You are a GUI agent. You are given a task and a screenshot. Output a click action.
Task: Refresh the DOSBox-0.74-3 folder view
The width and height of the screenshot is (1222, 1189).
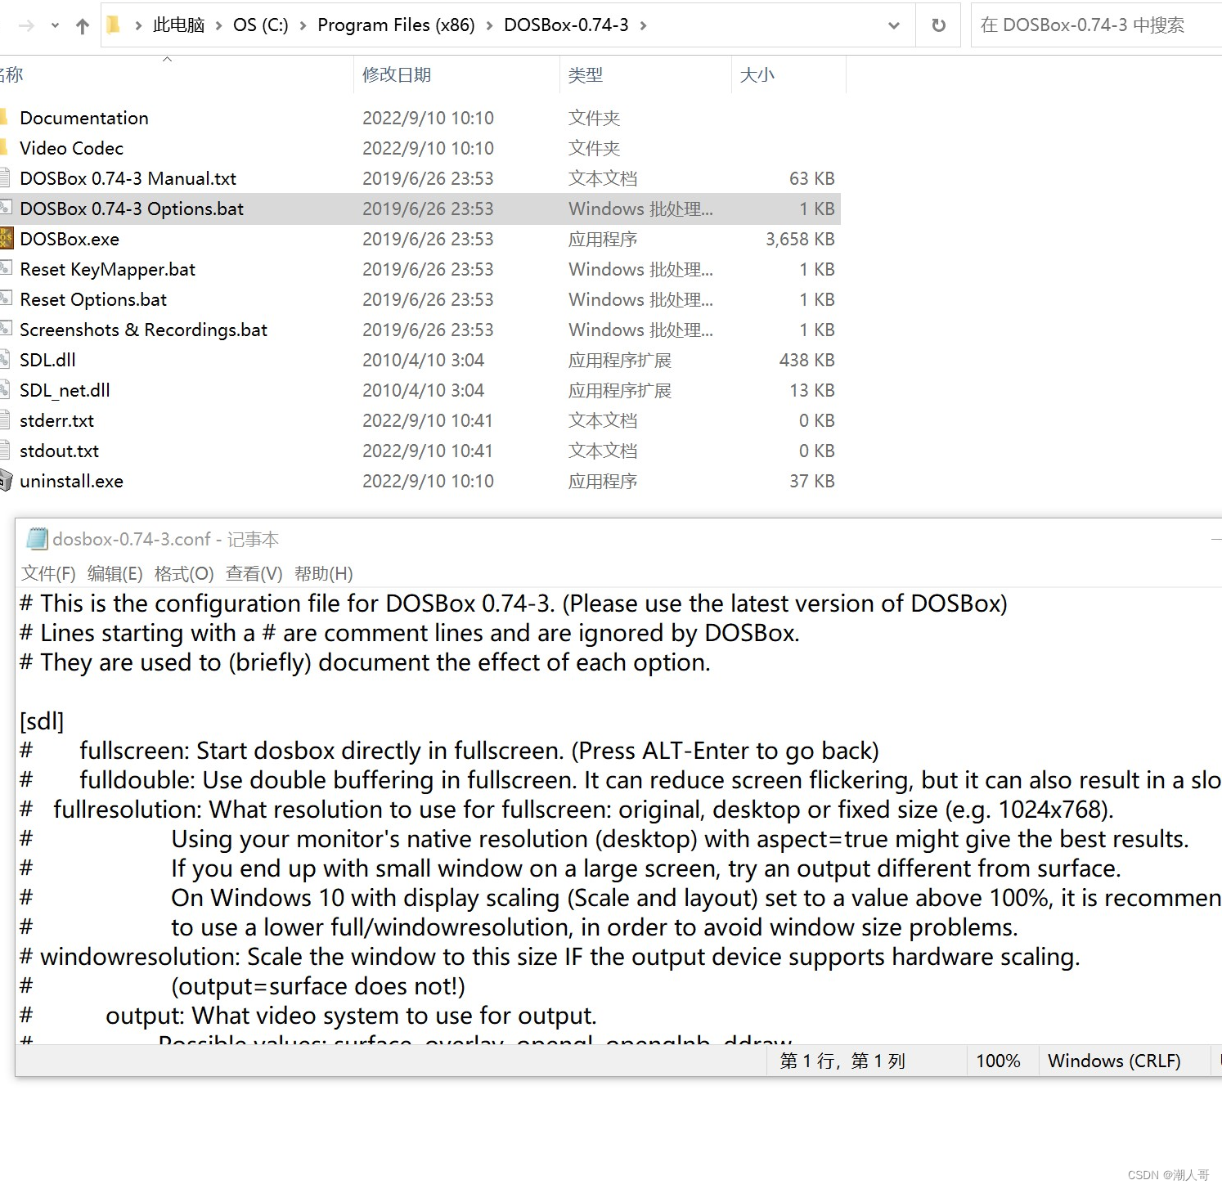click(939, 25)
